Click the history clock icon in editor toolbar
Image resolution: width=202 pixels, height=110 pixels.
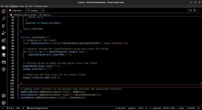190,10
